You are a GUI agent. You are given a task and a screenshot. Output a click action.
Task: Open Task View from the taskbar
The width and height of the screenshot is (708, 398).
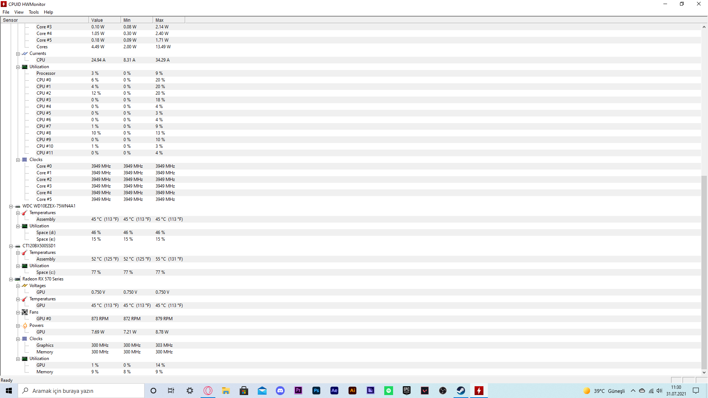[171, 391]
